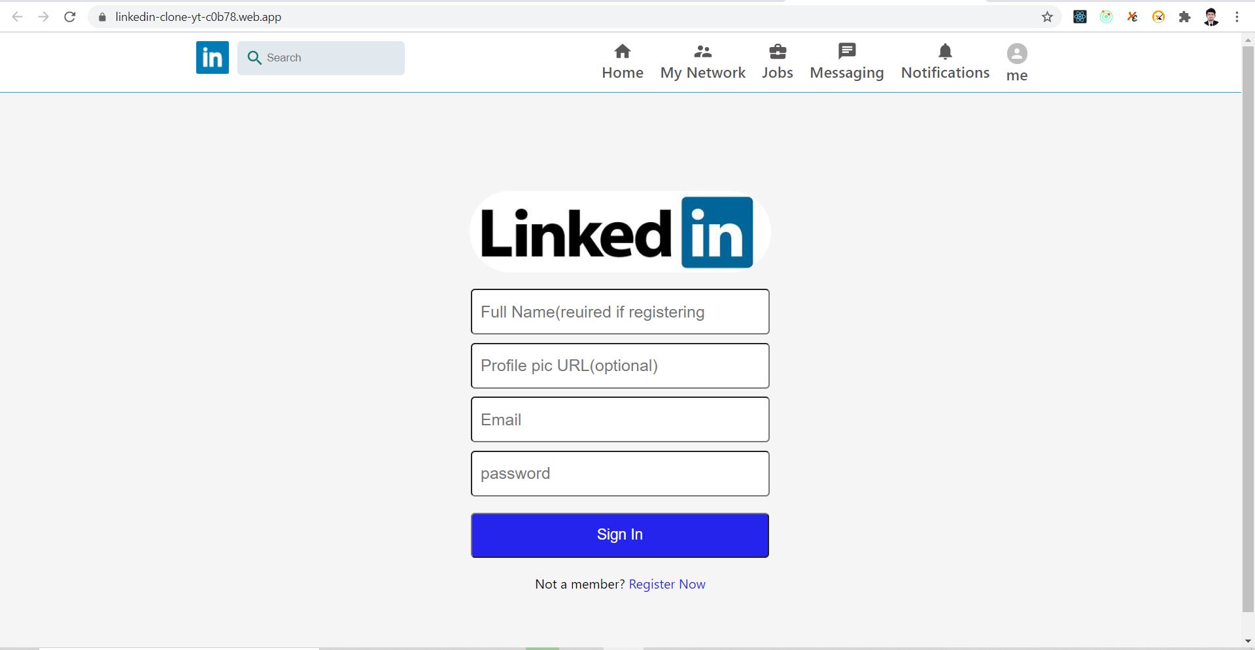Focus the Profile pic URL field

click(620, 366)
